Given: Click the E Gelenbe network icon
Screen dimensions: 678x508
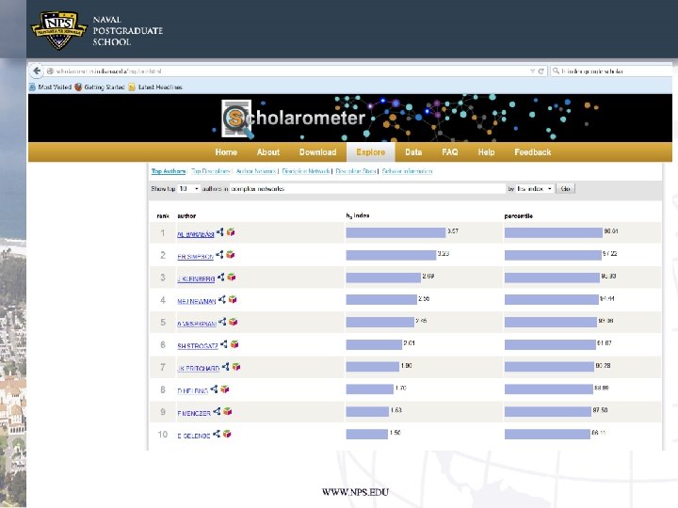Looking at the screenshot, I should (x=217, y=434).
